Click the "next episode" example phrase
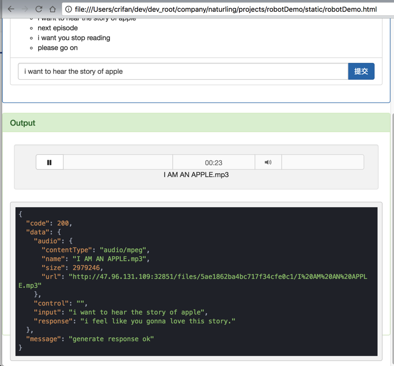This screenshot has height=366, width=394. click(x=57, y=28)
